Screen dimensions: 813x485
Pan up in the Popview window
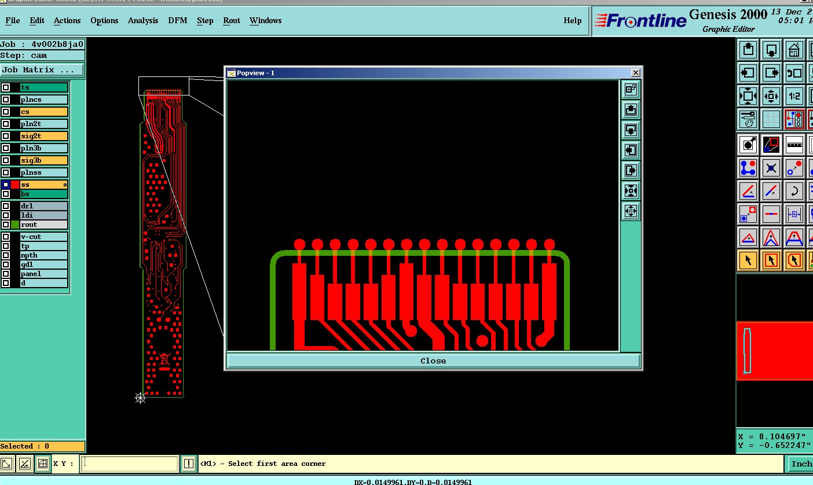pos(631,109)
